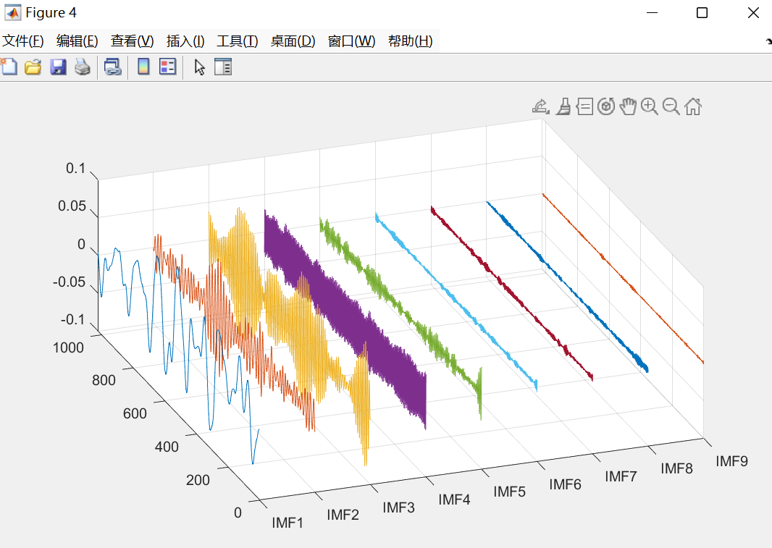This screenshot has height=548, width=772.
Task: Save the figure using the floppy disk icon
Action: pos(58,67)
